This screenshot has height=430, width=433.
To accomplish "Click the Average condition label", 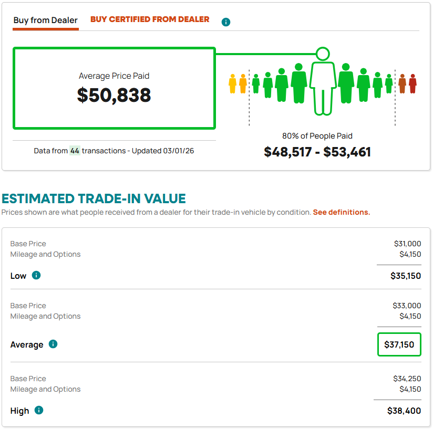I will tap(27, 344).
